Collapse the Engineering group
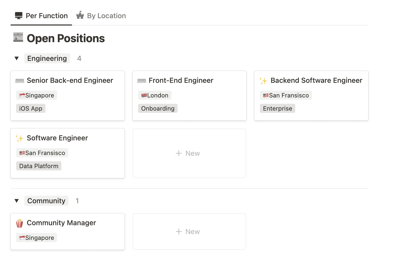Image resolution: width=395 pixels, height=254 pixels. pyautogui.click(x=17, y=59)
